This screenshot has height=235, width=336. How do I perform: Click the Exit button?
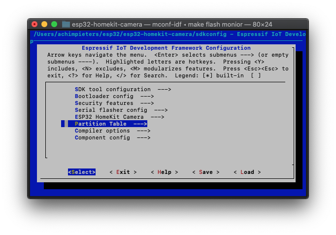click(123, 172)
